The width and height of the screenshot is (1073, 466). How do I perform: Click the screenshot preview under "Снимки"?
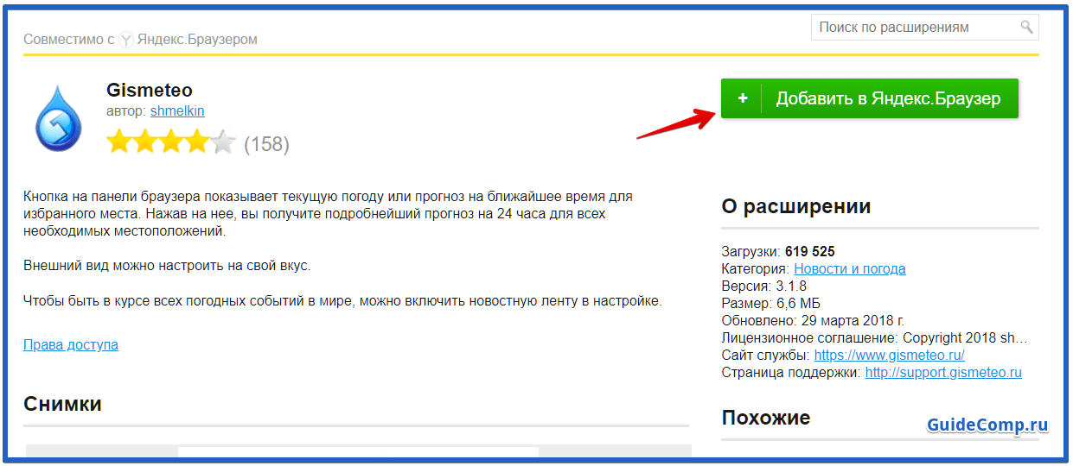[x=358, y=452]
